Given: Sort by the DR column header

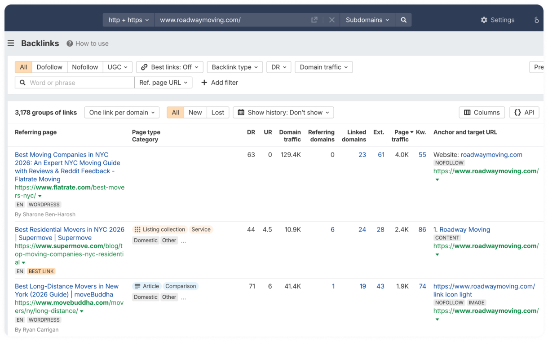Looking at the screenshot, I should (251, 132).
